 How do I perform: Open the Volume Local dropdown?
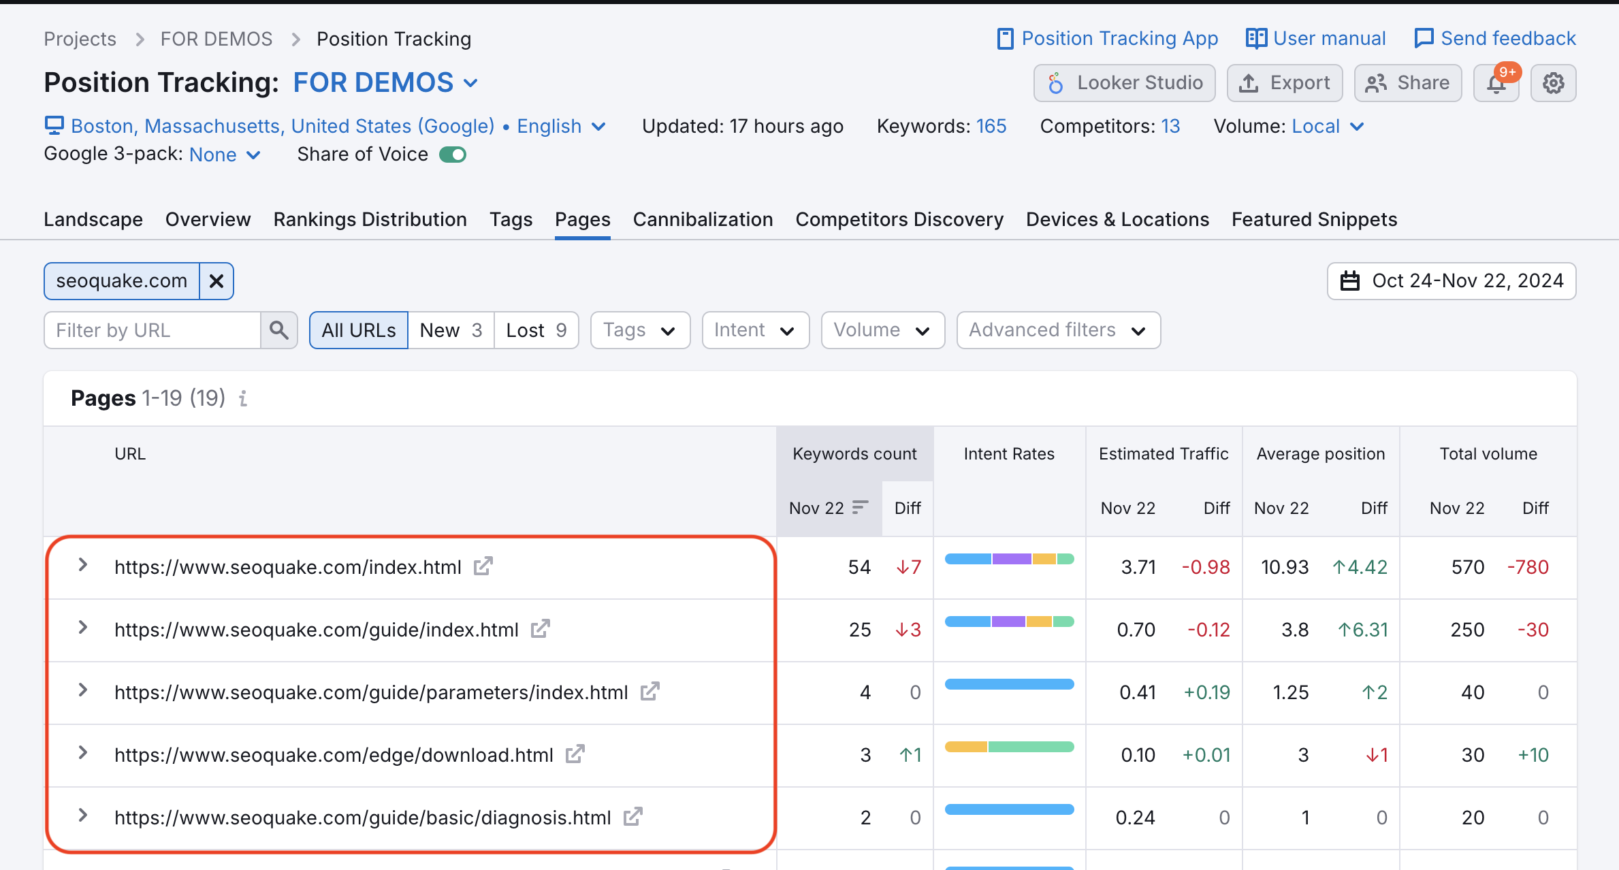tap(1328, 127)
